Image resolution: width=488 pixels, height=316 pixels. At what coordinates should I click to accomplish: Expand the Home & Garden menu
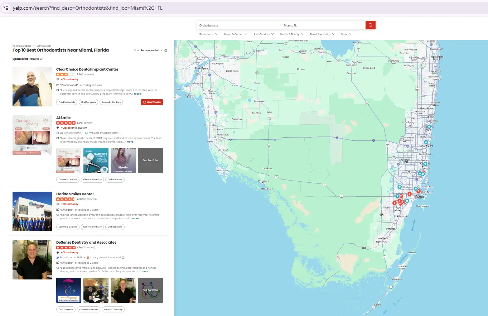click(236, 34)
